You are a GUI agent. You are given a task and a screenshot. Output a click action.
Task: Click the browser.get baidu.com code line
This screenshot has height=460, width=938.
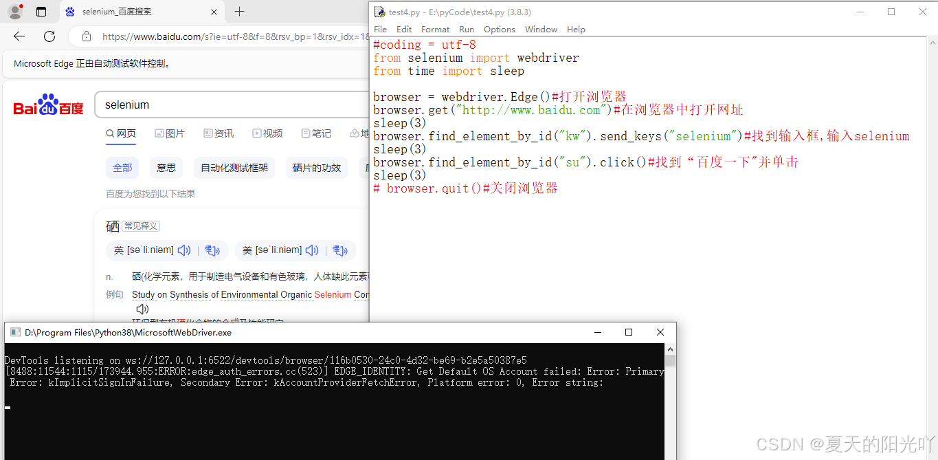(x=558, y=110)
